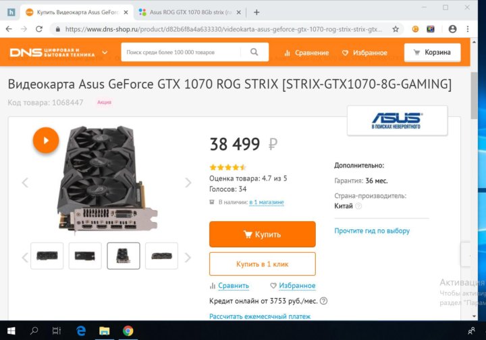Open Chrome's three-dot menu
Viewport: 486px width, 340px height.
pos(468,29)
